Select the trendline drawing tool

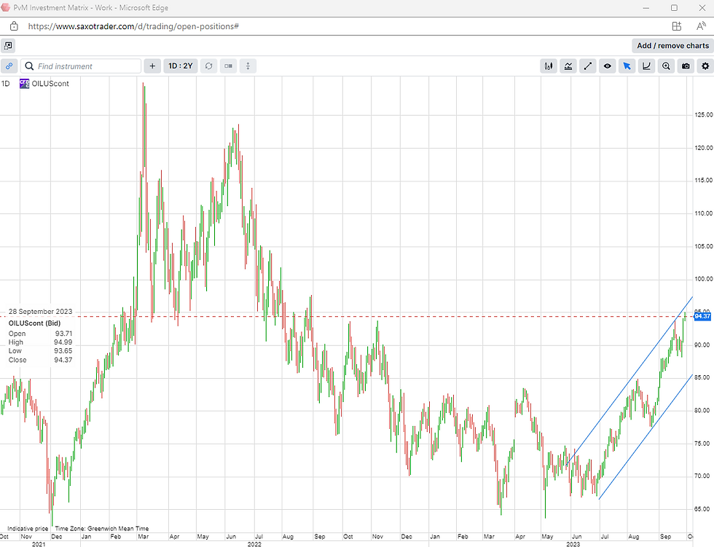click(588, 66)
